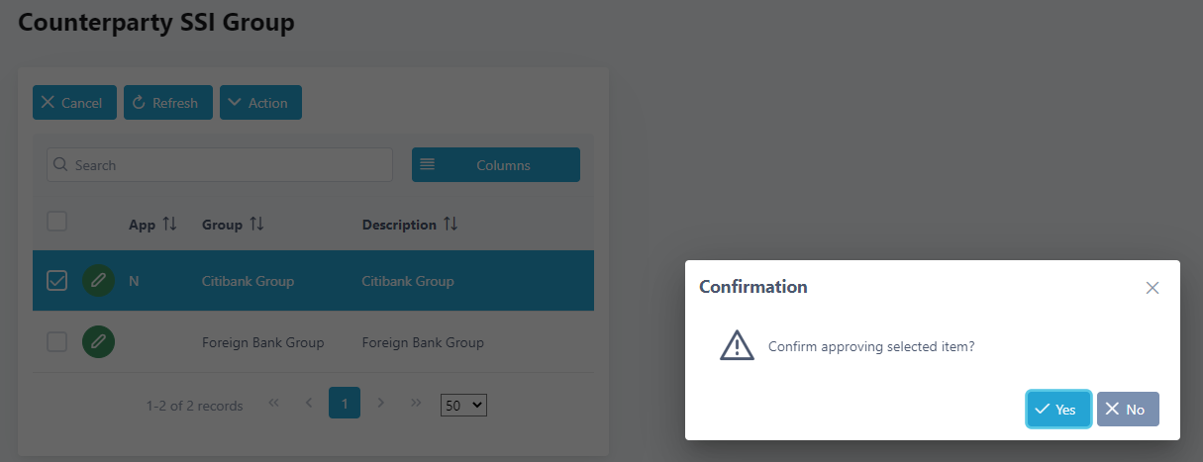Sort by the Group column arrows
The width and height of the screenshot is (1203, 462).
(256, 225)
